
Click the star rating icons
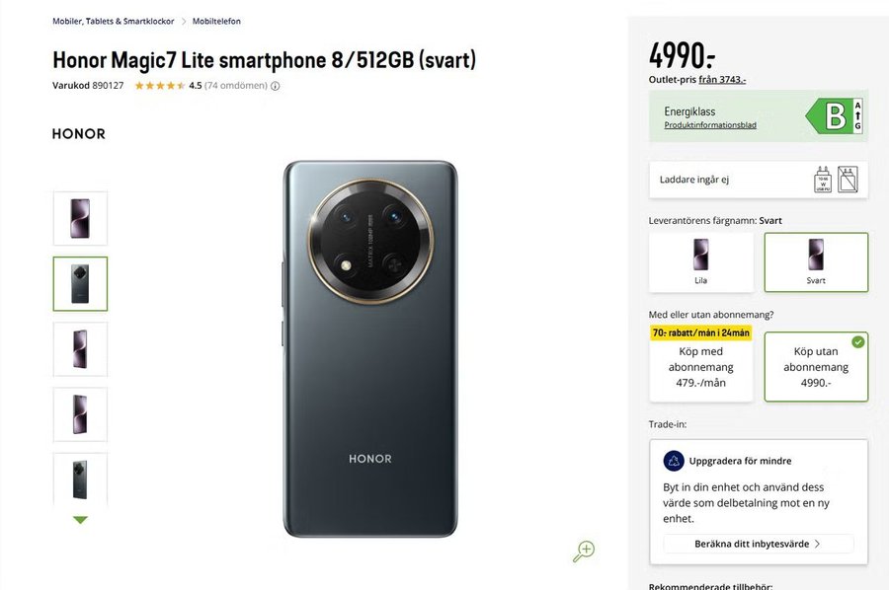coord(158,86)
